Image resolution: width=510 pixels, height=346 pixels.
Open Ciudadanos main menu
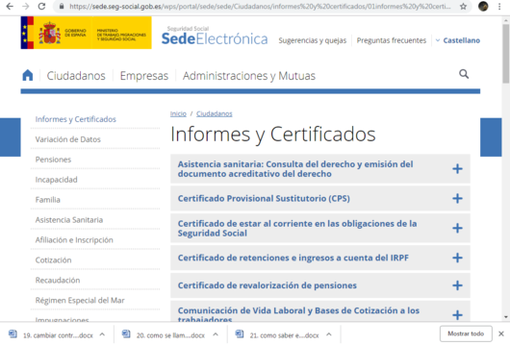tap(76, 76)
